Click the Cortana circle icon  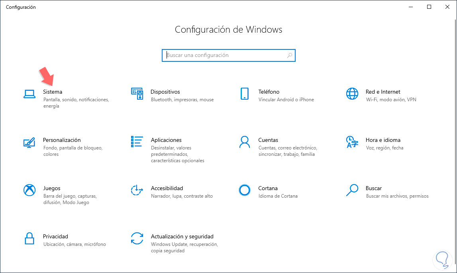click(x=244, y=190)
